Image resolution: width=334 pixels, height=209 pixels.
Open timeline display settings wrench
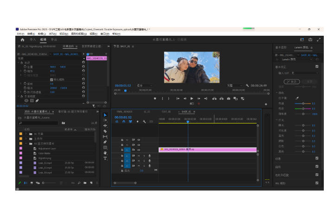(x=144, y=122)
